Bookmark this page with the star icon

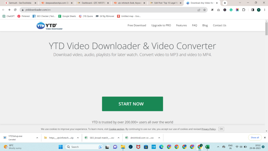pyautogui.click(x=204, y=10)
